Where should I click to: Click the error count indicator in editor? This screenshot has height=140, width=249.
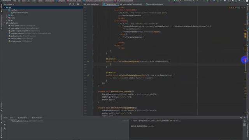230,8
